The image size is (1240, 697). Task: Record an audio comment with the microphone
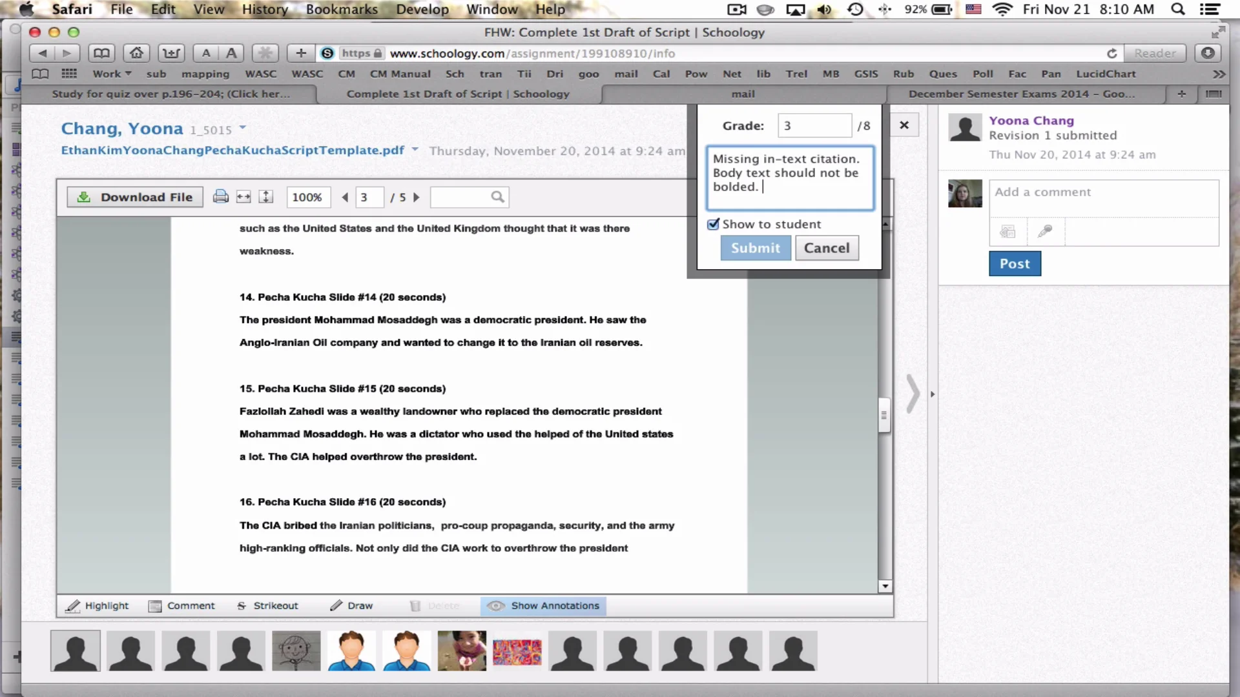tap(1045, 231)
